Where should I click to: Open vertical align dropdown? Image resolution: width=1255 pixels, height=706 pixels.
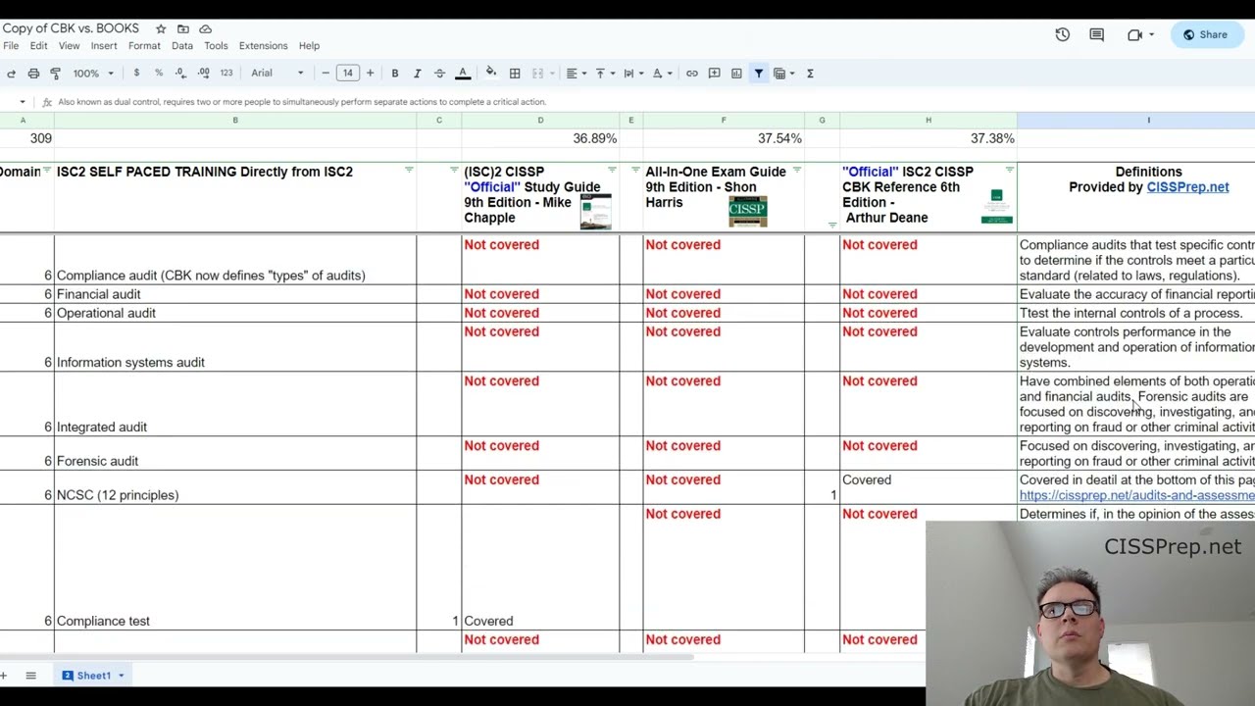604,74
